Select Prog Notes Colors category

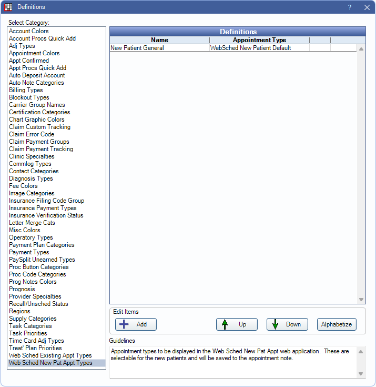click(x=33, y=282)
